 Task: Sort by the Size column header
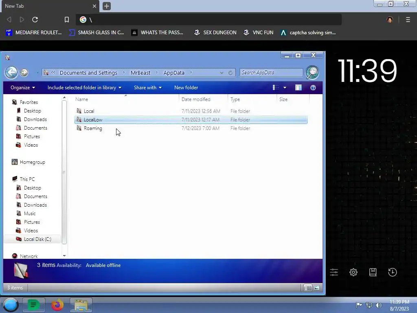(x=293, y=99)
